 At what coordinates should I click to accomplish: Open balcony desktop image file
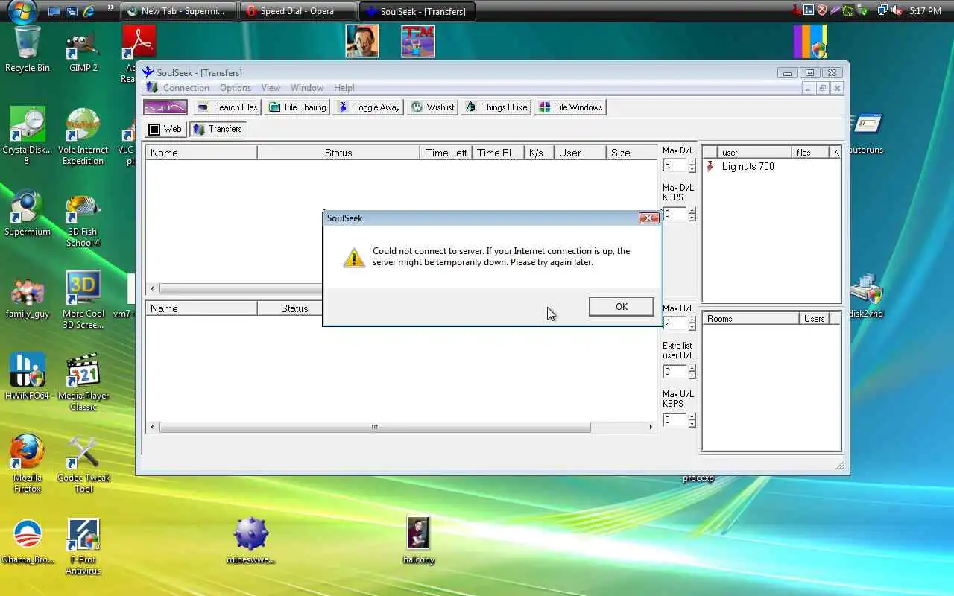[x=418, y=541]
